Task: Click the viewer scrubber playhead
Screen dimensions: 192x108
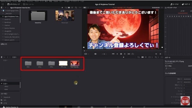Action: (84, 51)
